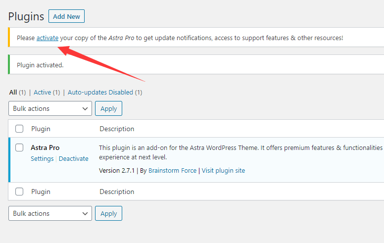Open the Brainstorm Force author link
This screenshot has height=243, width=384.
(172, 171)
